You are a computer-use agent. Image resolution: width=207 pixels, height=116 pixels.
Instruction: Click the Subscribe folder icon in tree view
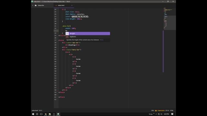pos(36,5)
